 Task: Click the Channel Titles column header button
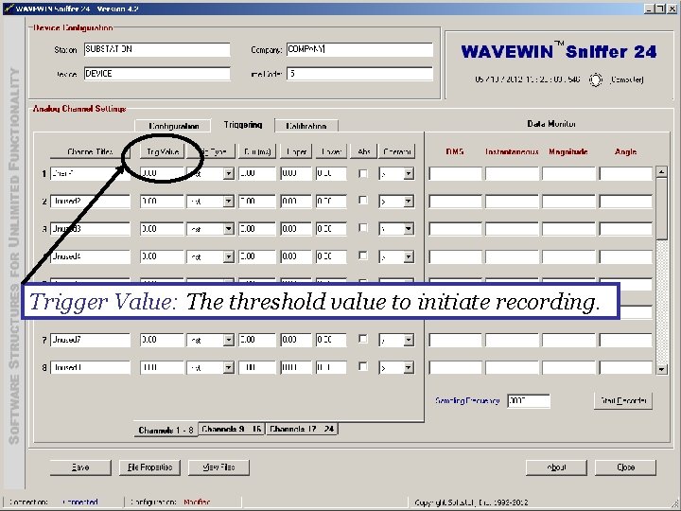pyautogui.click(x=90, y=151)
